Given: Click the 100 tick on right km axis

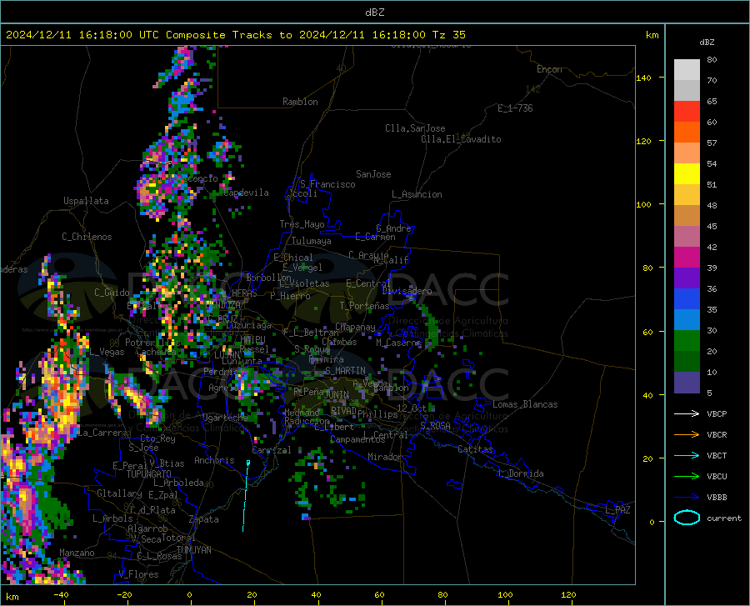Looking at the screenshot, I should (x=643, y=204).
